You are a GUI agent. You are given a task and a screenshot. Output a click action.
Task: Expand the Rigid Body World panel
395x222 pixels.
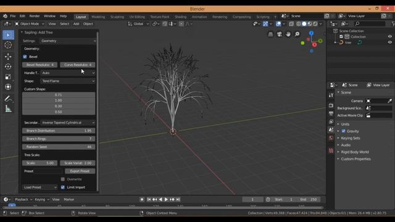tap(355, 152)
